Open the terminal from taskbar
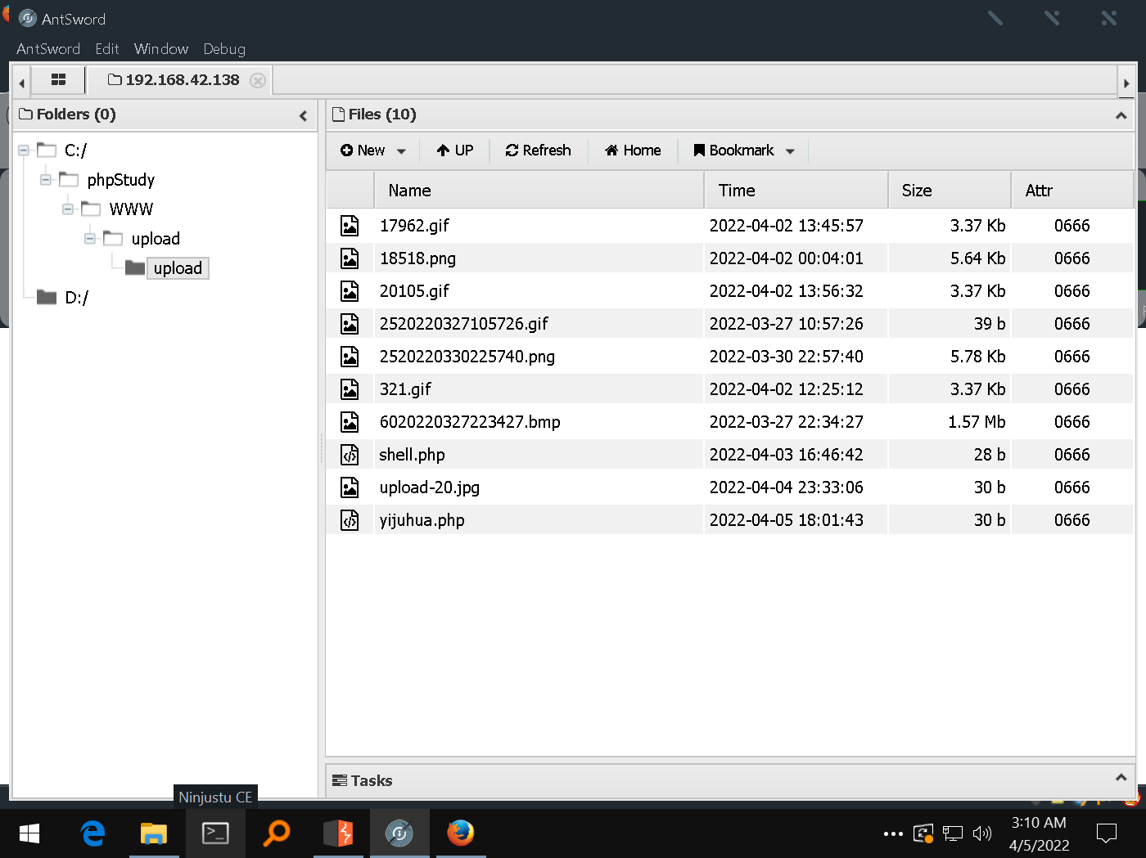This screenshot has height=858, width=1146. [x=215, y=833]
